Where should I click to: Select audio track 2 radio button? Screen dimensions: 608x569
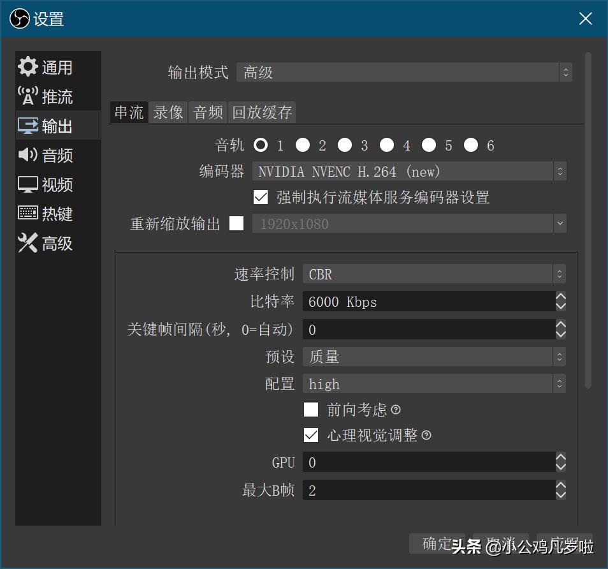pos(303,145)
